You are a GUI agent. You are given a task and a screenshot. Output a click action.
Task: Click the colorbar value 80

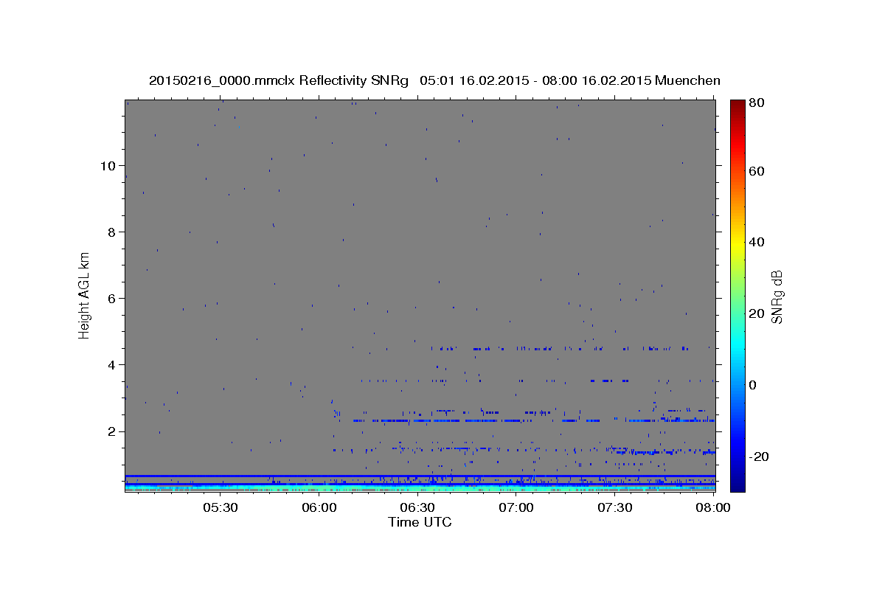(756, 103)
